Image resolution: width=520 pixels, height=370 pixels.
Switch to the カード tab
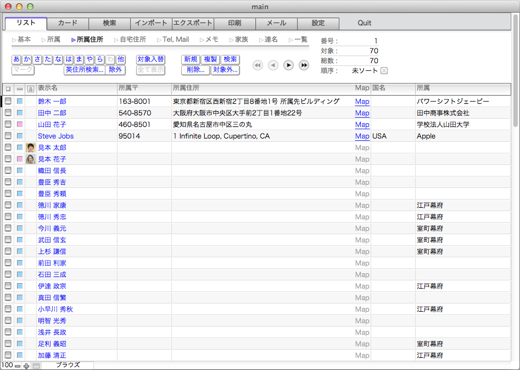(x=68, y=23)
